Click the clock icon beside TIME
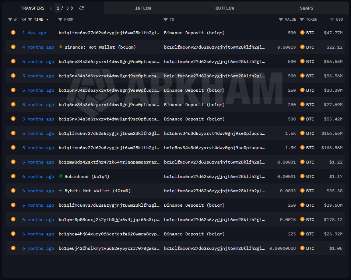This screenshot has width=351, height=280. click(x=24, y=20)
